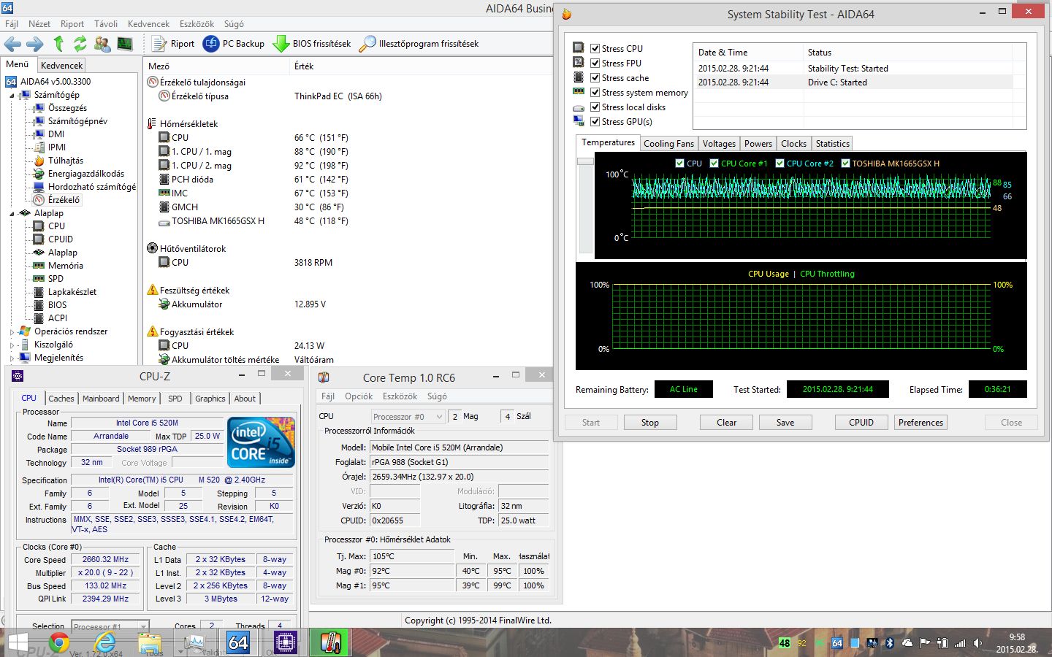1052x657 pixels.
Task: Switch to Core Temp via taskbar icon
Action: [330, 642]
